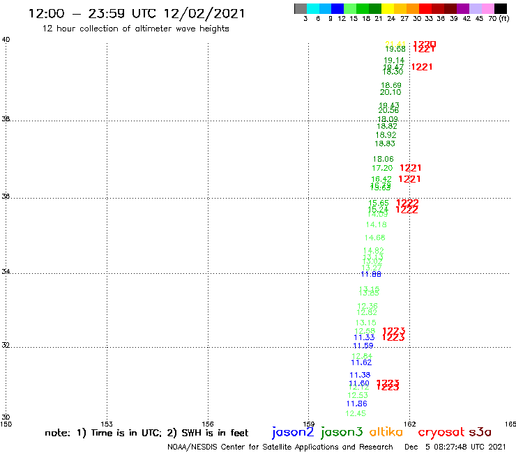Click the wave height value 20.10
516x453 pixels.
point(390,92)
